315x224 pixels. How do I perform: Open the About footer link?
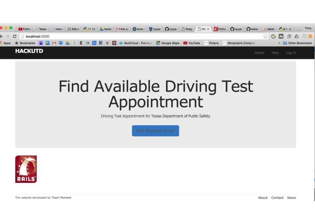(263, 198)
